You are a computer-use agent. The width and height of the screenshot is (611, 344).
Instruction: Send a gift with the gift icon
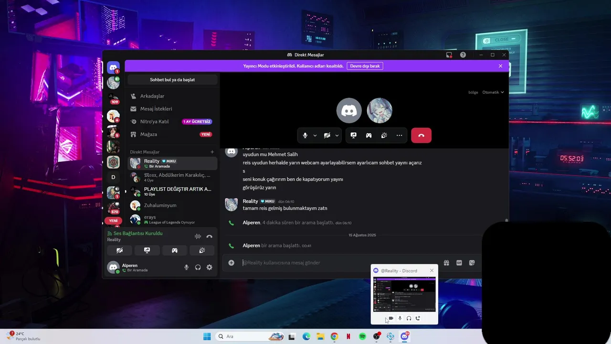[446, 263]
